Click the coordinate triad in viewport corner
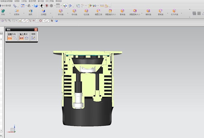 12,129
